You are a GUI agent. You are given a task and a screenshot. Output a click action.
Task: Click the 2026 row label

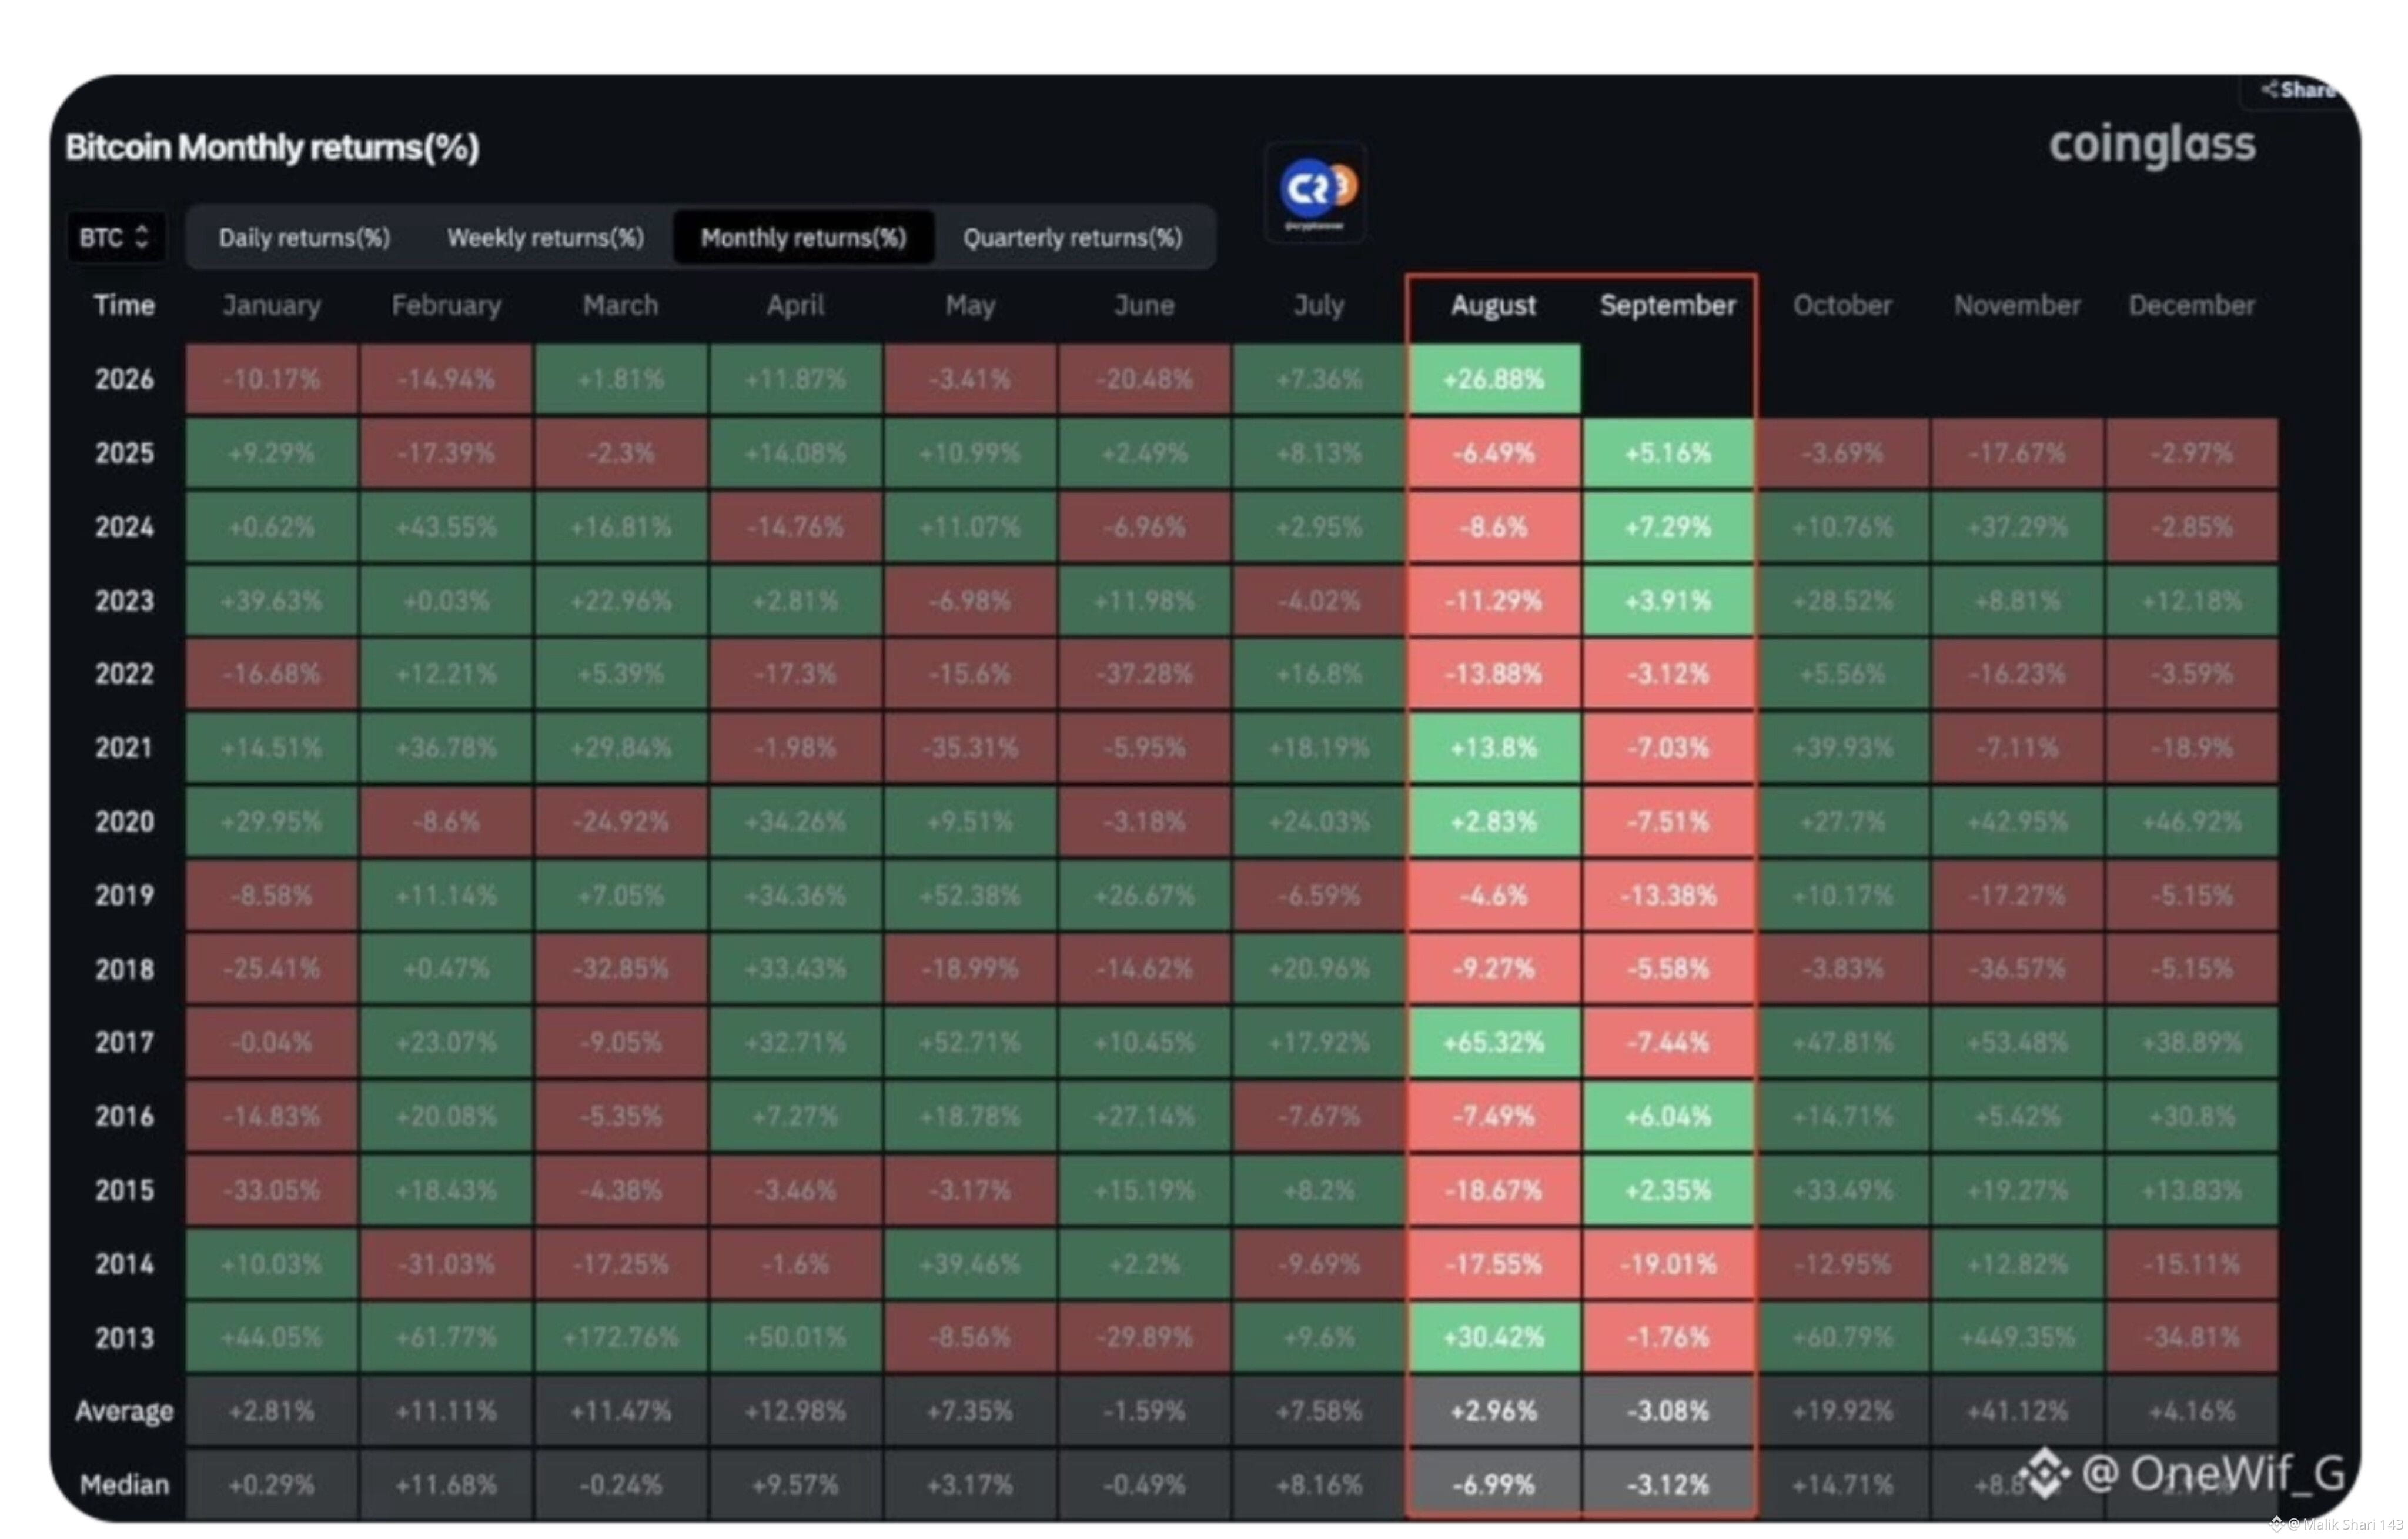pyautogui.click(x=124, y=379)
